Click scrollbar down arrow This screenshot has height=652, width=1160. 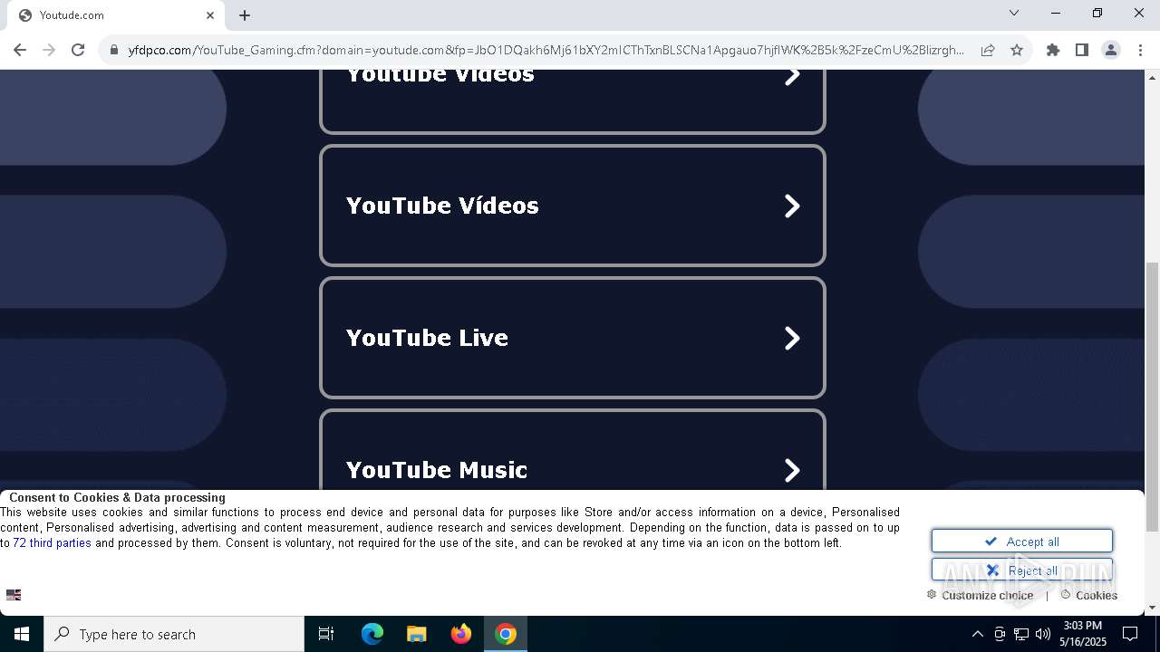pos(1152,608)
